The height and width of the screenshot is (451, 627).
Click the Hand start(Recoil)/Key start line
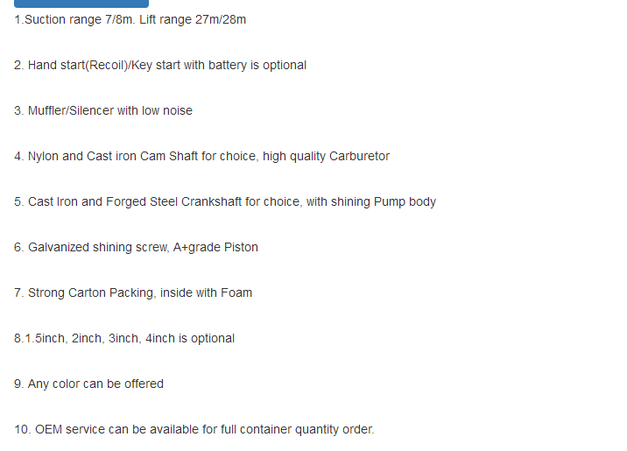click(x=160, y=65)
